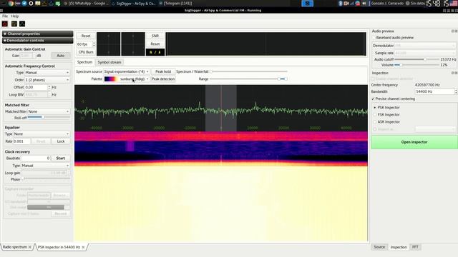The width and height of the screenshot is (458, 257).
Task: Switch to the Spectrum tab
Action: click(84, 62)
